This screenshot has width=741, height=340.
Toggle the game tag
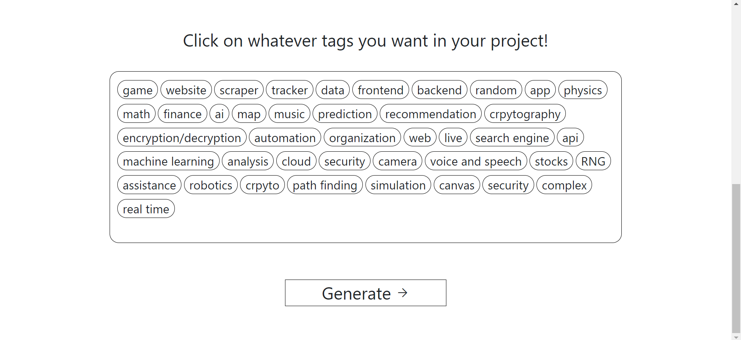(137, 90)
